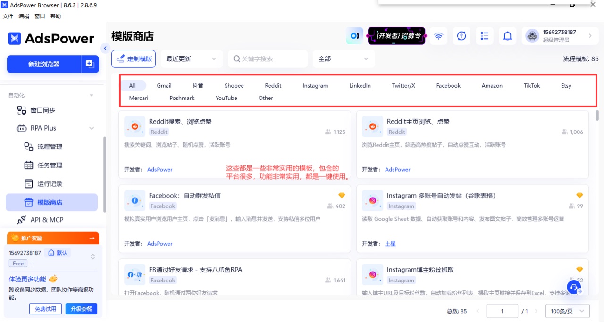Select the Poshmark category tab
This screenshot has width=604, height=322.
click(x=182, y=98)
